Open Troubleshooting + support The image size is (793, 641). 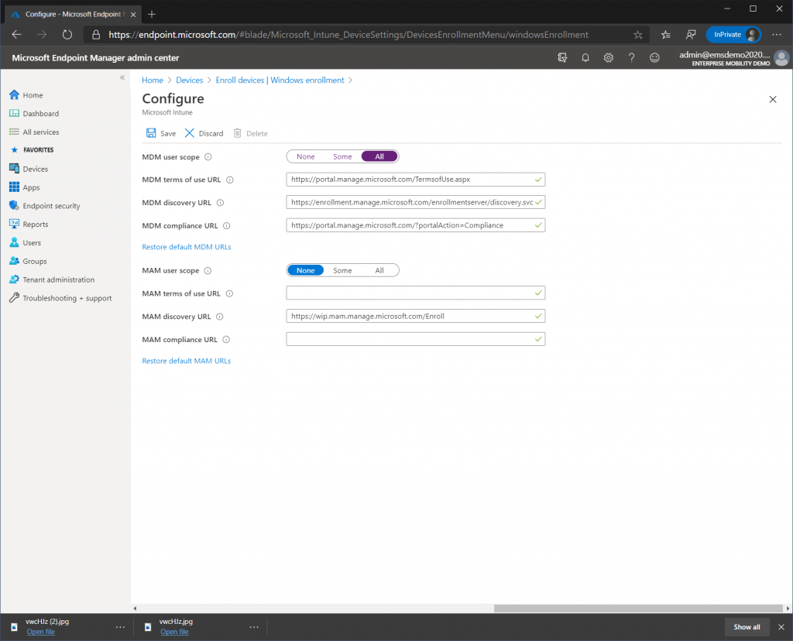click(60, 298)
